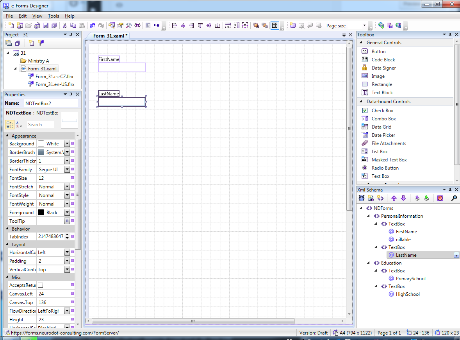Image resolution: width=460 pixels, height=340 pixels.
Task: Open the Help menu
Action: tap(70, 16)
